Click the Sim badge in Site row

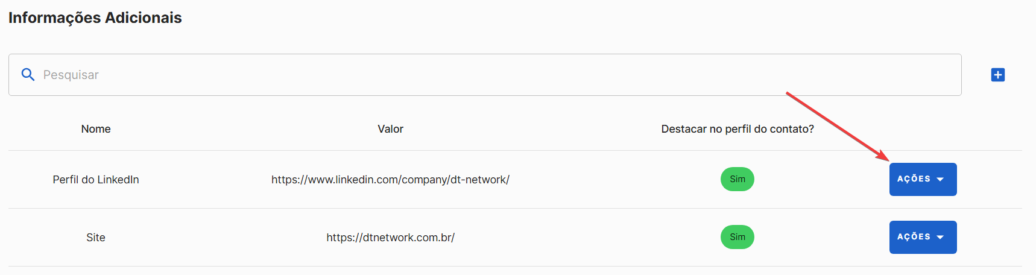pyautogui.click(x=738, y=237)
